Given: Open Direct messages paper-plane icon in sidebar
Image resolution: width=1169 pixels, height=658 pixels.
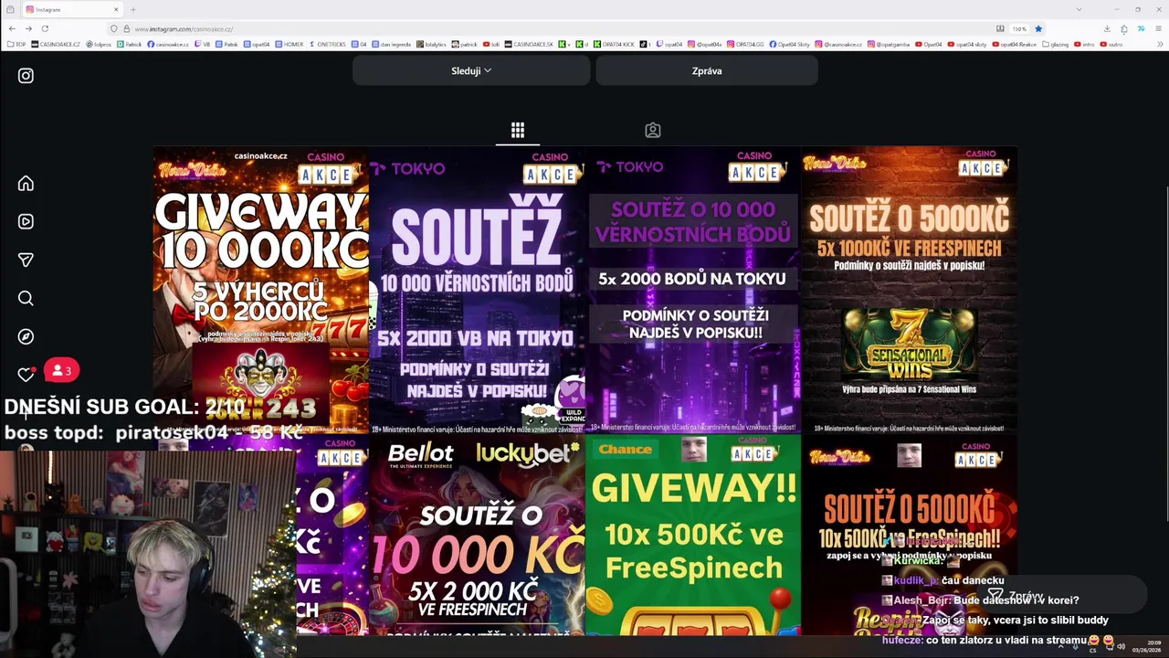Looking at the screenshot, I should pyautogui.click(x=26, y=260).
